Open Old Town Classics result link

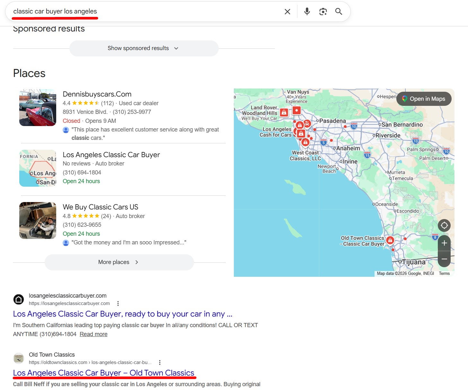[x=103, y=373]
